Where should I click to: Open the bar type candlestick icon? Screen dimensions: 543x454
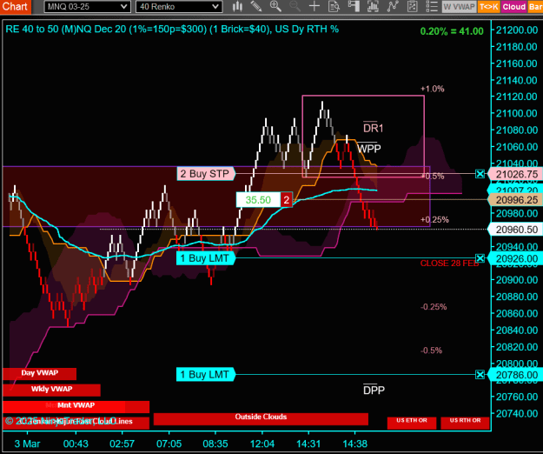(237, 6)
